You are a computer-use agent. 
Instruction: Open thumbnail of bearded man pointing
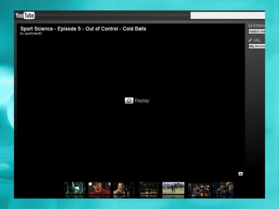pos(124,188)
